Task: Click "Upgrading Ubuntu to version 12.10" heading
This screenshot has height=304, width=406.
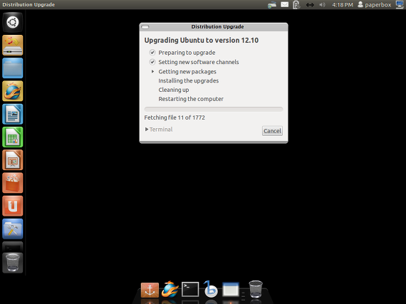Action: click(201, 41)
